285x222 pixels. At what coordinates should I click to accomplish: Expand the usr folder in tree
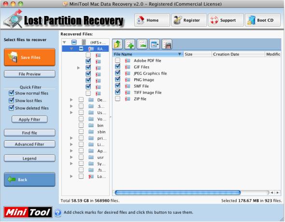point(71,157)
